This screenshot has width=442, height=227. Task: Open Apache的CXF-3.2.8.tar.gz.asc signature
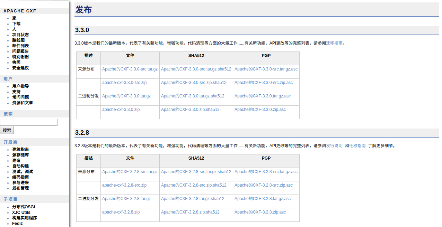[x=263, y=199]
